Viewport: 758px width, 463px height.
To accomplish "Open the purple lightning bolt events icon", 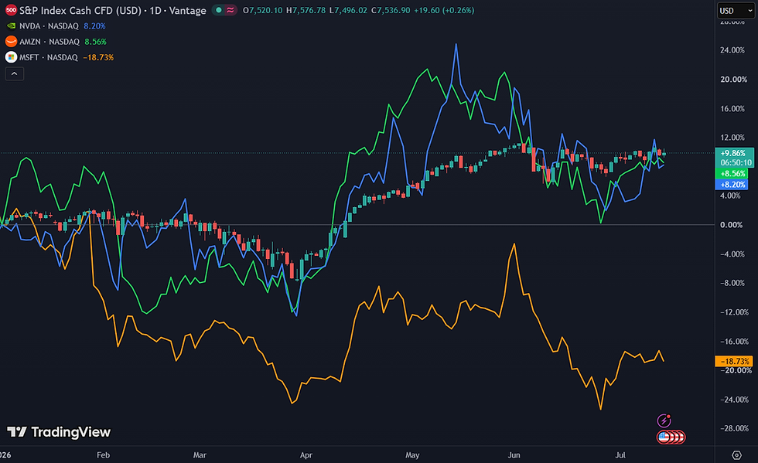I will coord(664,420).
